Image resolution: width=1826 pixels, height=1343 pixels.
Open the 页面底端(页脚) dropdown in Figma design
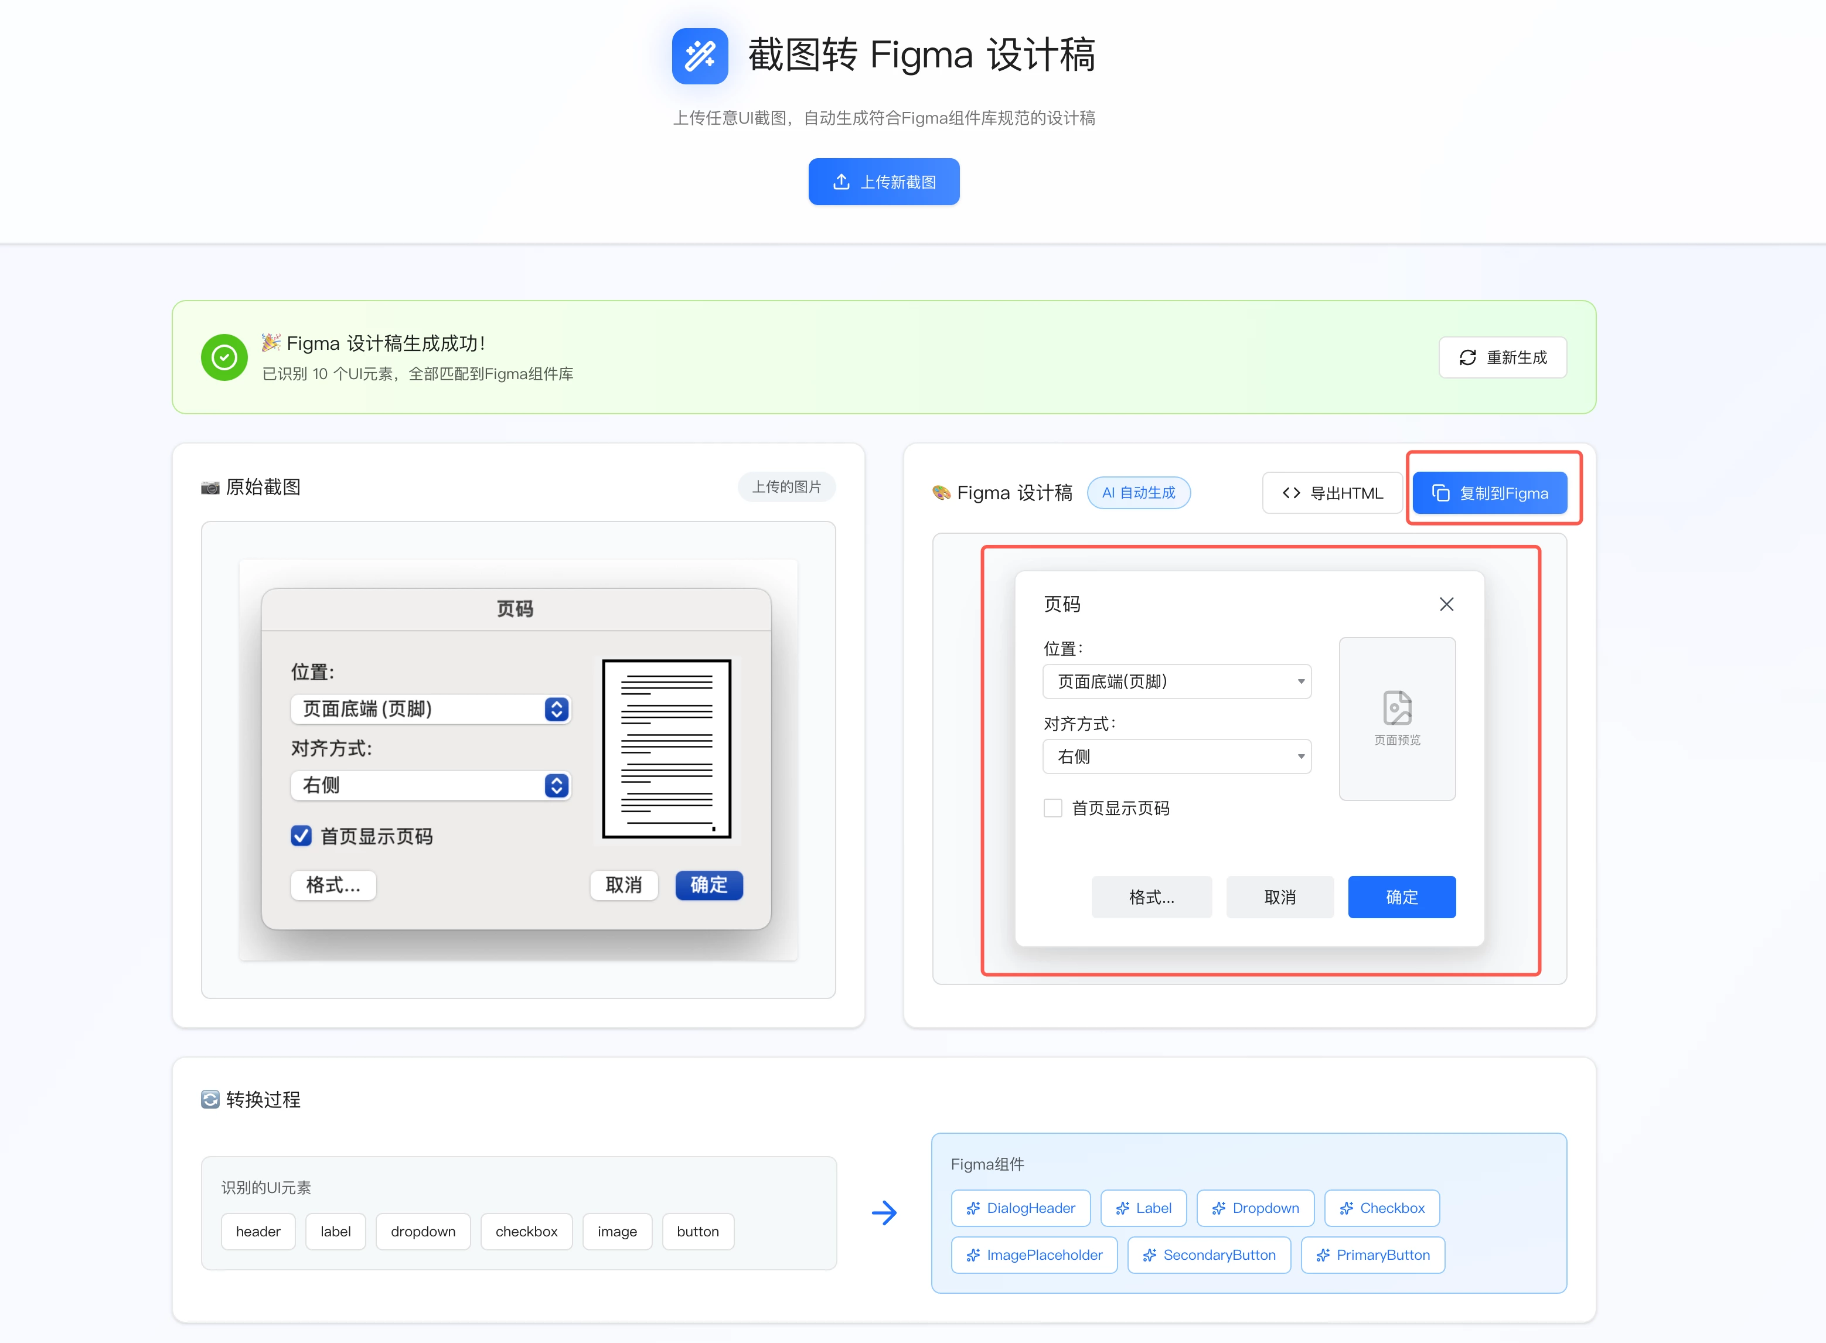(x=1177, y=681)
